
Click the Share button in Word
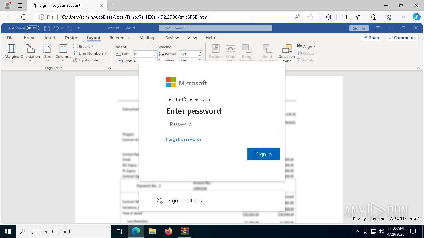click(372, 38)
